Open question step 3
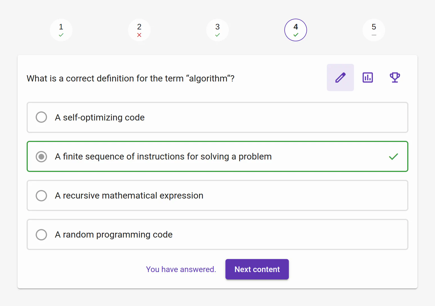Screen dimensions: 435x306 click(217, 30)
